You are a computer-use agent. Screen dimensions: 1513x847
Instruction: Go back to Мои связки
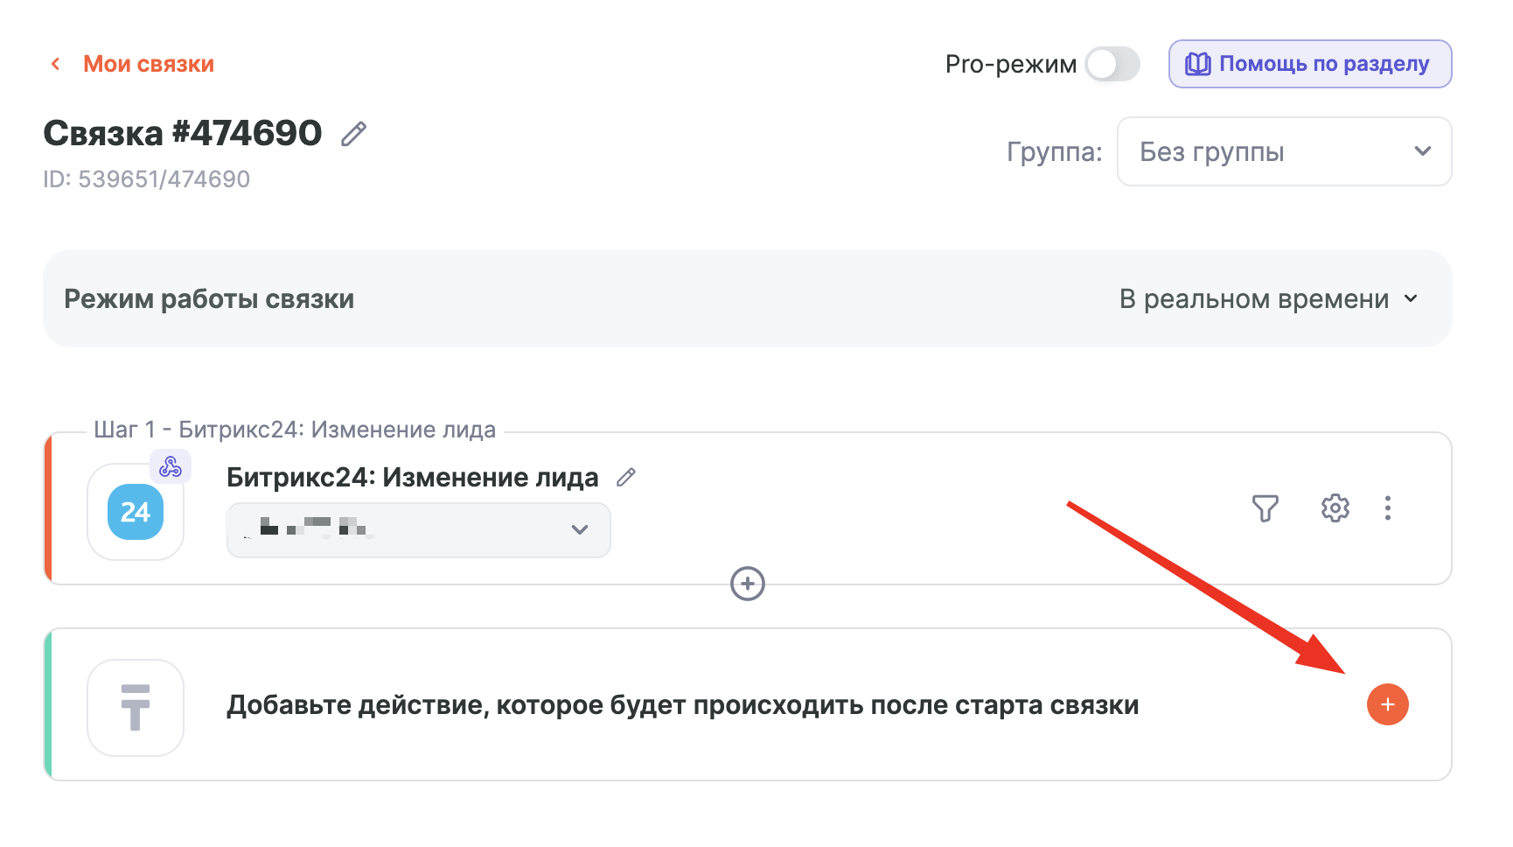pos(148,64)
